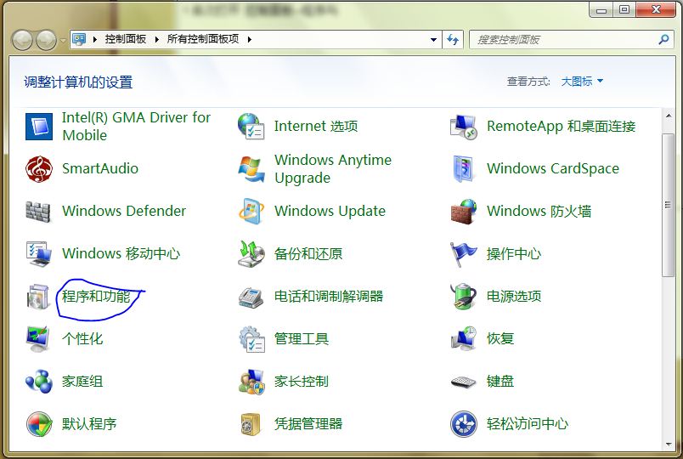Click the 管理工具 text link
The width and height of the screenshot is (683, 459).
(302, 338)
